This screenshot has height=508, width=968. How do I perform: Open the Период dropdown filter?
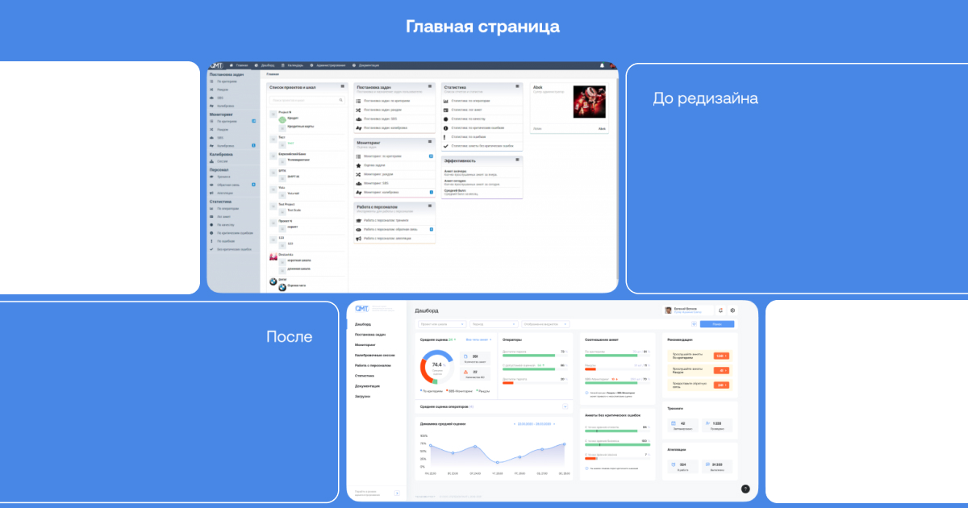click(493, 324)
